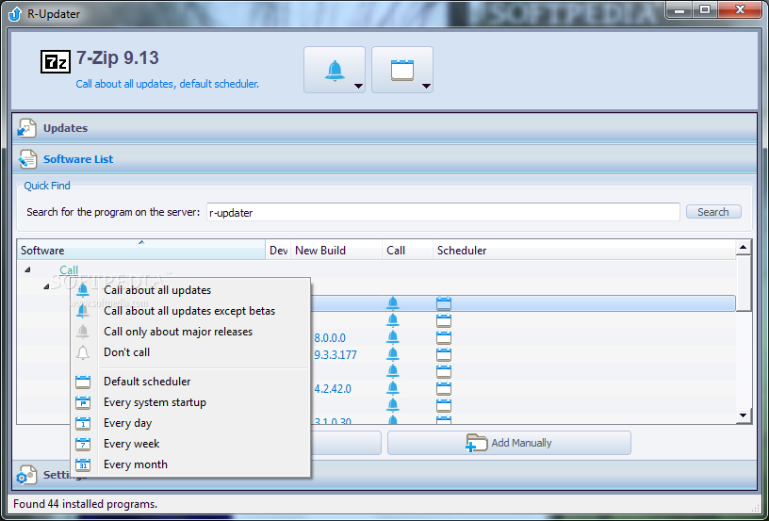Click the calendar icon in 8.0.0.0 row
The width and height of the screenshot is (769, 521).
click(443, 337)
